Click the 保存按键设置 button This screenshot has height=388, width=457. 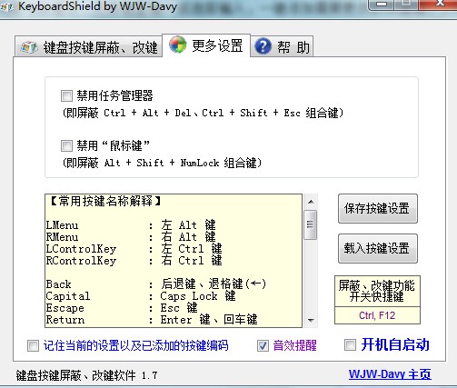(378, 209)
